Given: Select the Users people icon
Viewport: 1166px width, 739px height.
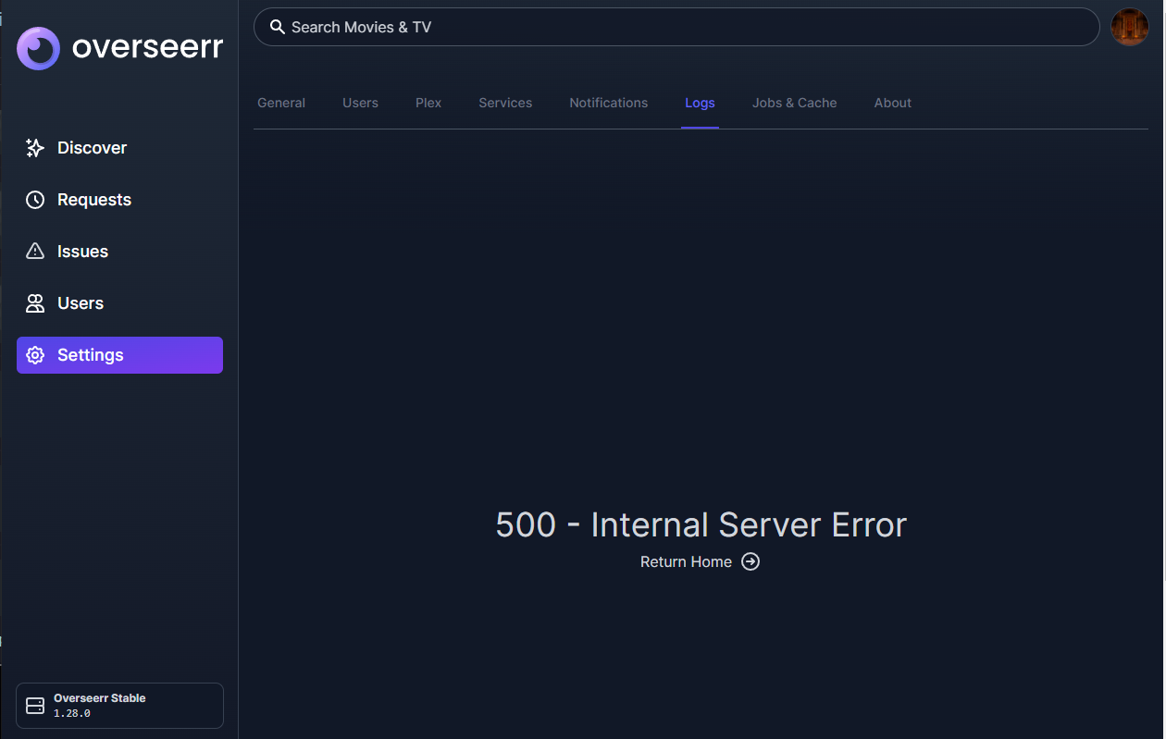Looking at the screenshot, I should pyautogui.click(x=34, y=302).
